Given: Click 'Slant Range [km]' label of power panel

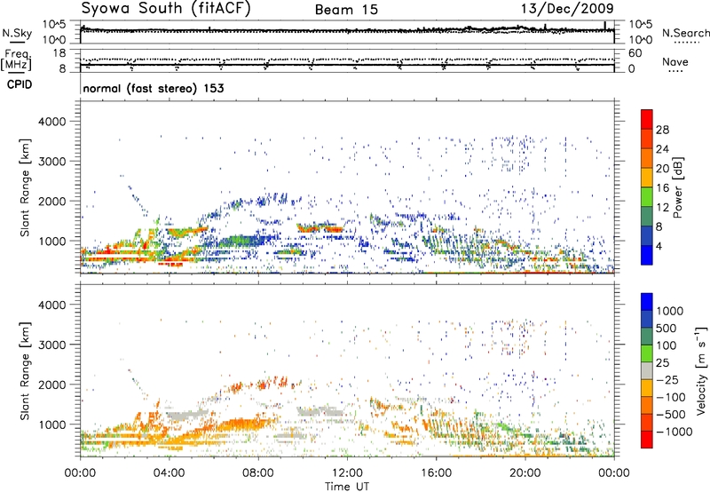Looking at the screenshot, I should pyautogui.click(x=25, y=188).
